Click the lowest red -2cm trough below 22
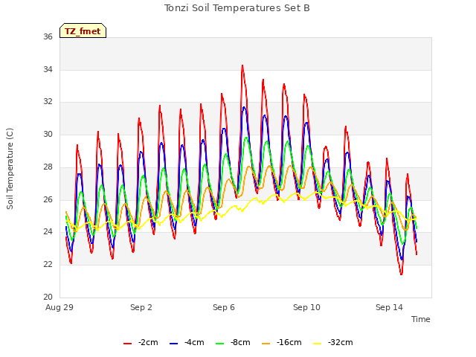This screenshot has height=357, width=476. coord(402,274)
